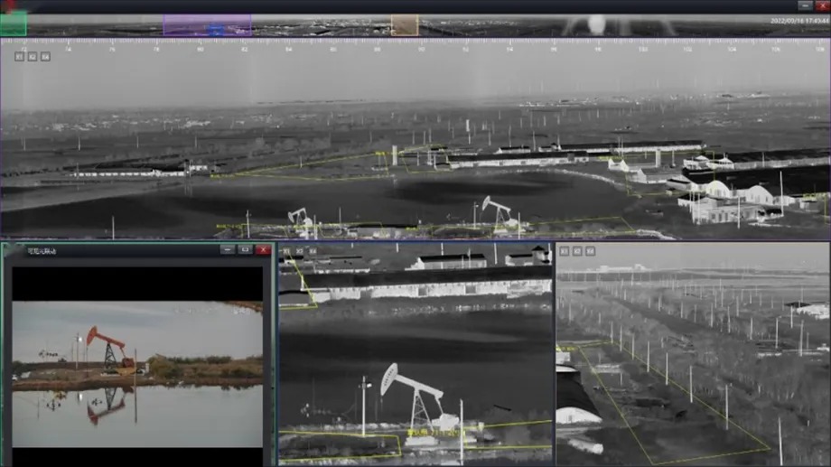Maximize the visible-light video window
This screenshot has height=467, width=831.
[245, 249]
